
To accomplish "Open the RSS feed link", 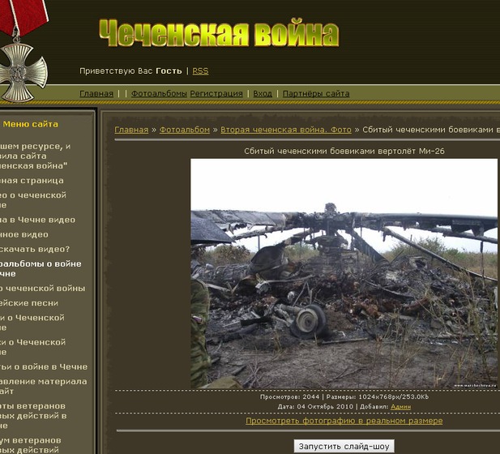I will click(x=200, y=71).
